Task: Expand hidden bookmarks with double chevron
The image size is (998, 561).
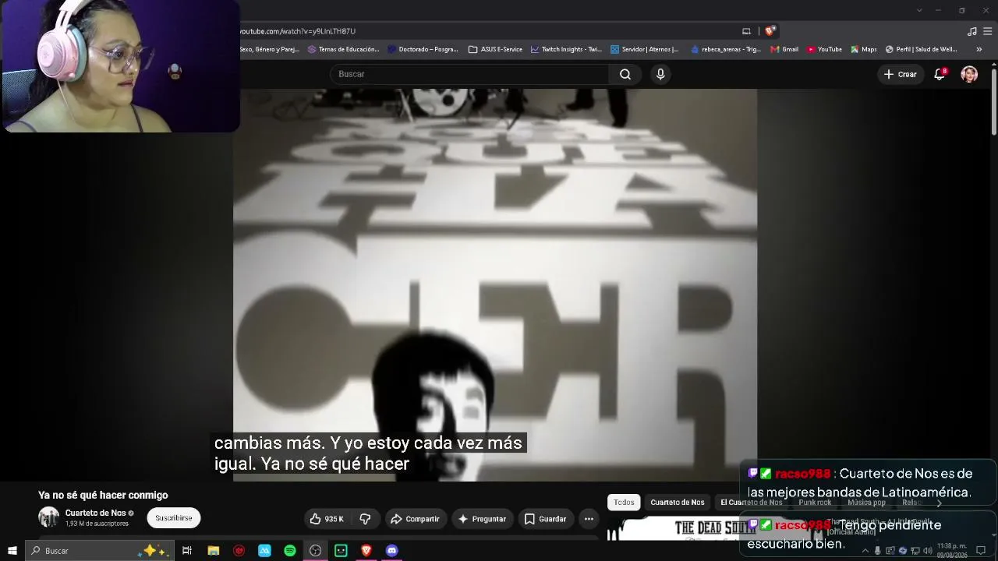Action: (979, 49)
